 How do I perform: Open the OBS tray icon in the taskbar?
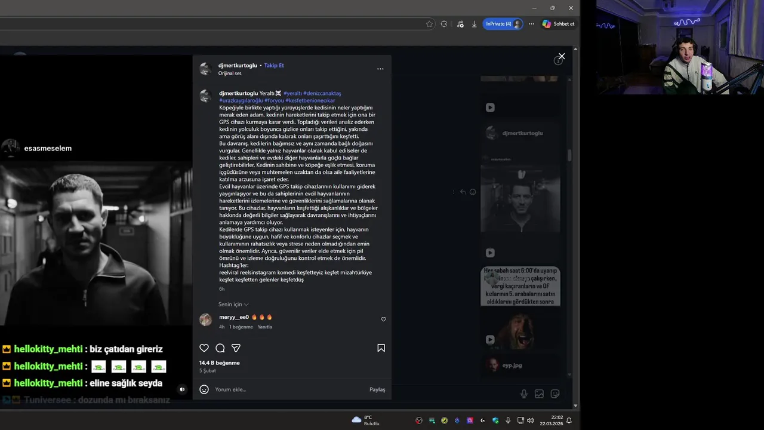419,420
